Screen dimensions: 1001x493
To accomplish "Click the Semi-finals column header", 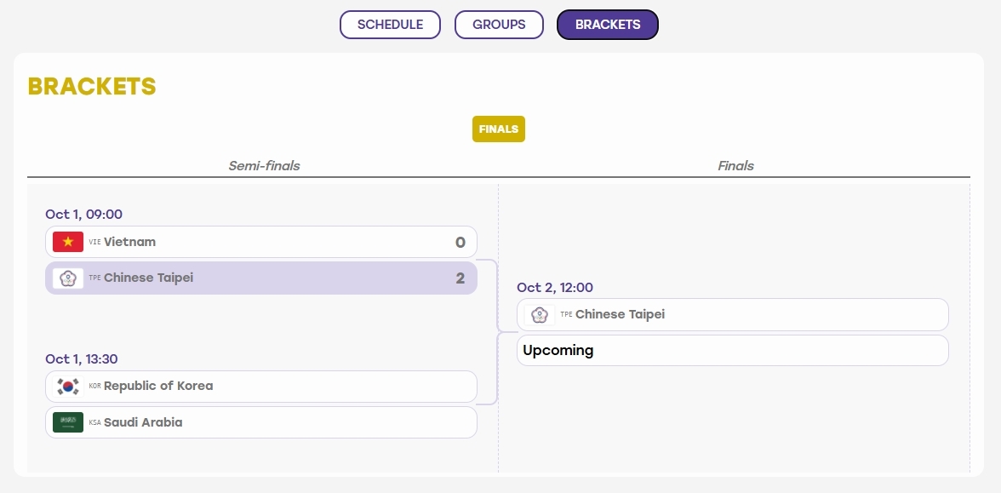I will 264,165.
